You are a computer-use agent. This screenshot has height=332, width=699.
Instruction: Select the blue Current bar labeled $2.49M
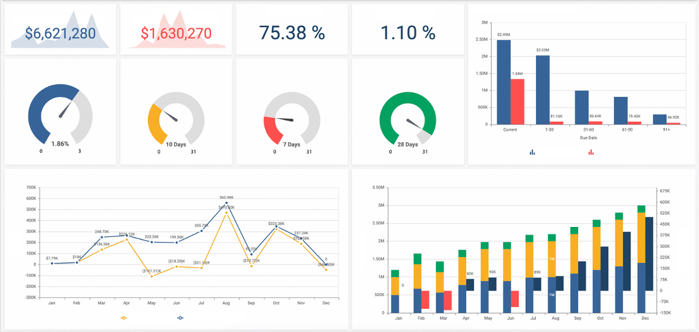504,82
